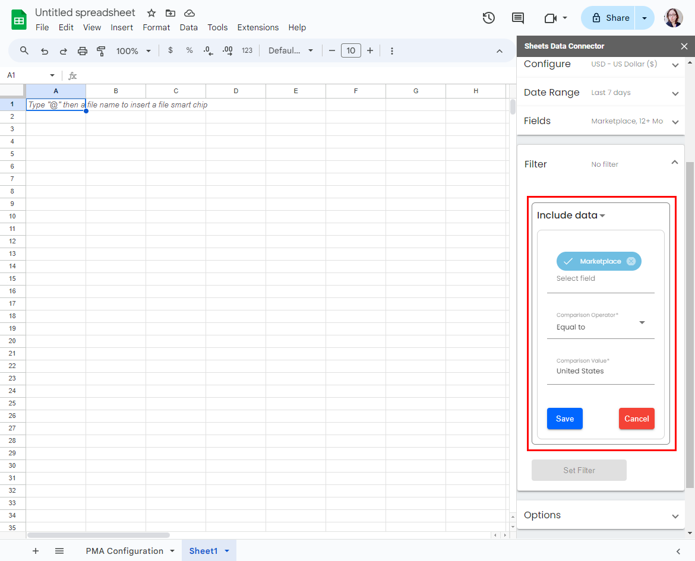Click the Comparison Value input field
Screen dimensions: 695x561
[x=601, y=371]
